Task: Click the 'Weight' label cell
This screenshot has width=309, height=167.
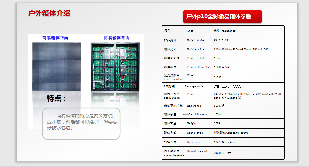Action: click(187, 123)
